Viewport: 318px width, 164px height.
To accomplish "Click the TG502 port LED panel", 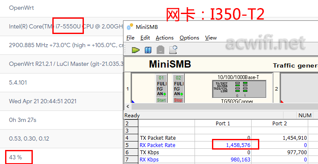I will pyautogui.click(x=239, y=89).
